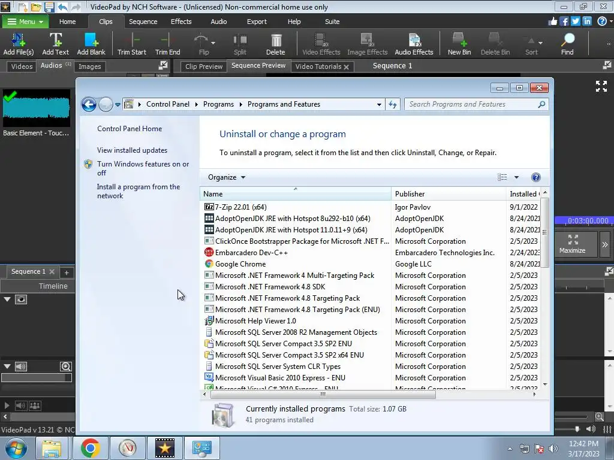Image resolution: width=614 pixels, height=460 pixels.
Task: Open view options dropdown arrow
Action: [x=516, y=177]
